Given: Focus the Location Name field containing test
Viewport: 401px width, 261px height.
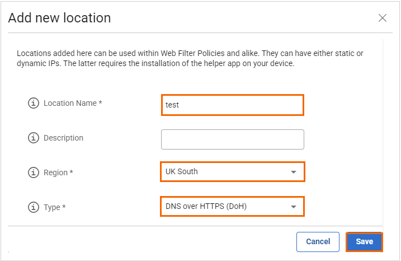Looking at the screenshot, I should tap(232, 105).
